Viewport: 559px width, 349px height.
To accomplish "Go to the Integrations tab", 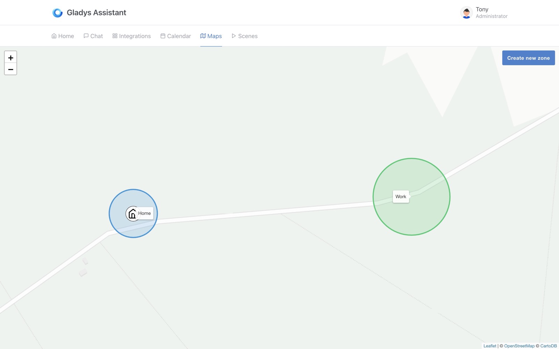I will [x=132, y=36].
